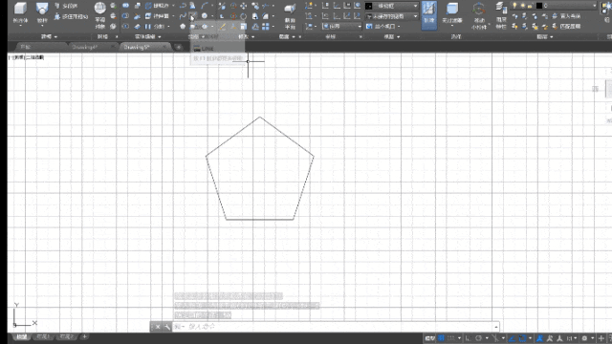Toggle the Culling button in Selection panel
The image size is (612, 344).
[x=429, y=15]
